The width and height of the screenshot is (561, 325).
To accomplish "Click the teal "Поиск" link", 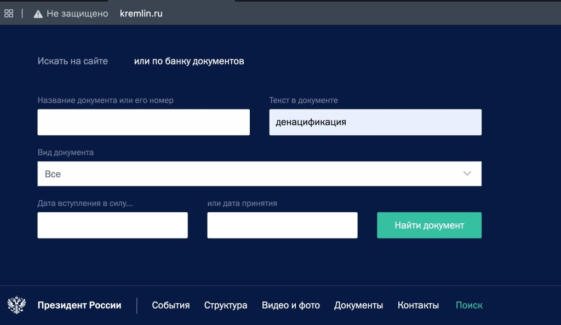I will pyautogui.click(x=468, y=305).
